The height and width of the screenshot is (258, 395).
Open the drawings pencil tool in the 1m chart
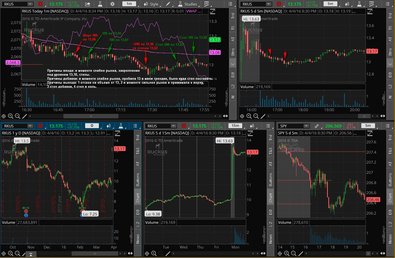coord(168,4)
